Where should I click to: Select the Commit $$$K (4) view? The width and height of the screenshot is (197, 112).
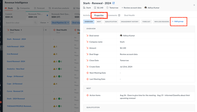coord(14,16)
